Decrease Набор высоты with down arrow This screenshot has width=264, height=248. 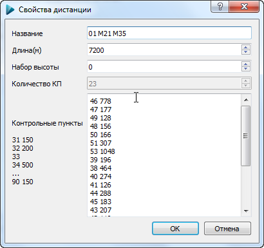tap(246, 69)
